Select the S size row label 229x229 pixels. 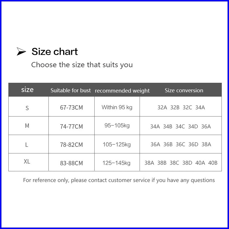[27, 108]
